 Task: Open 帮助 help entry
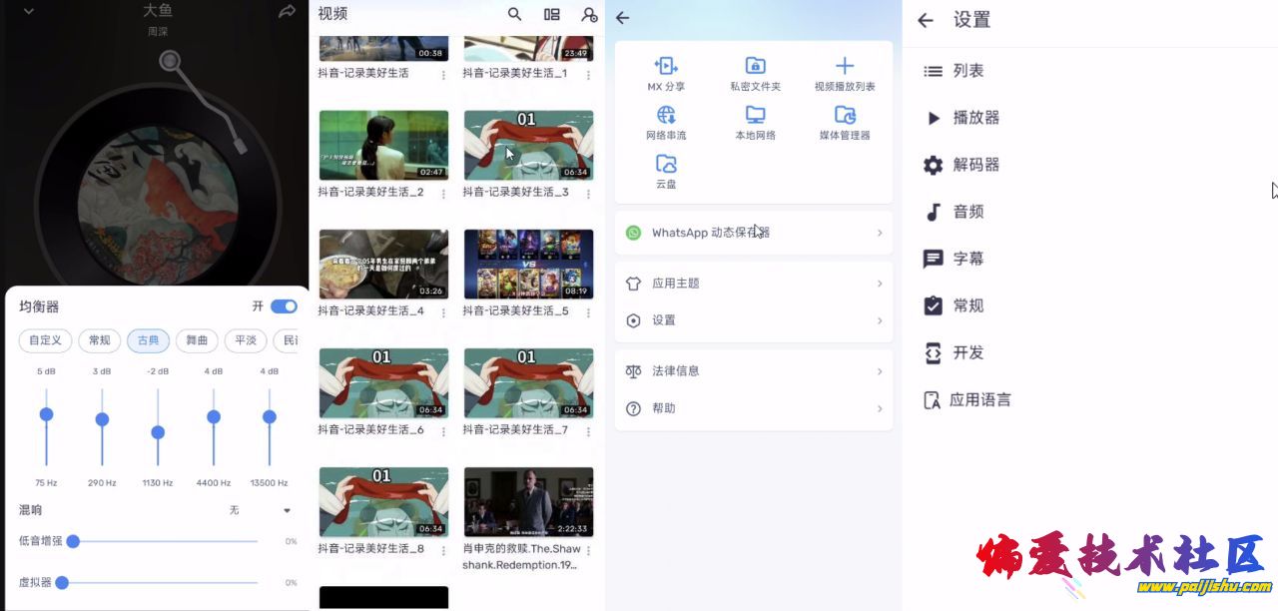click(753, 408)
